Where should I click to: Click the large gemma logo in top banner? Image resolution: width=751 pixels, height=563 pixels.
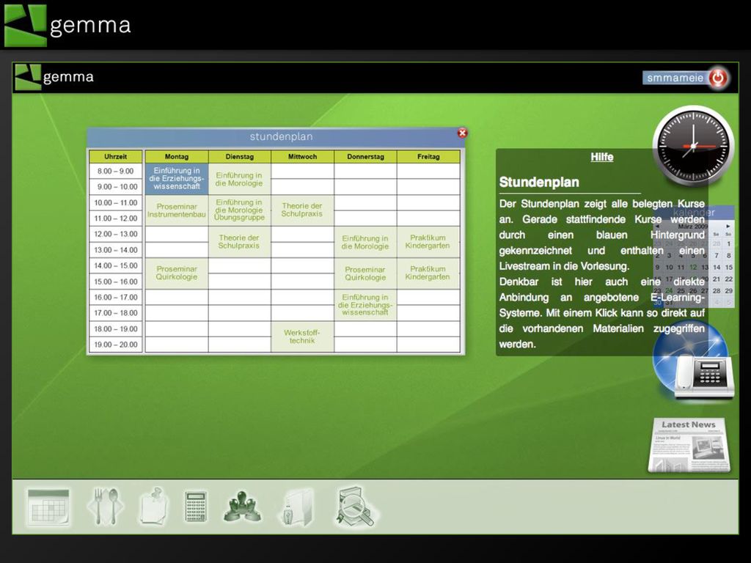[67, 26]
